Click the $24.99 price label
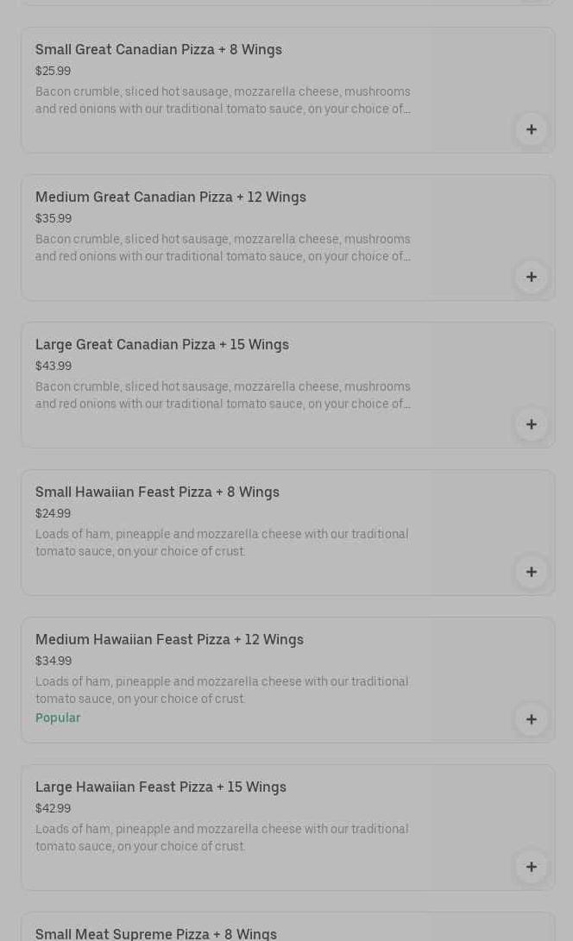Viewport: 573px width, 941px height. [54, 514]
